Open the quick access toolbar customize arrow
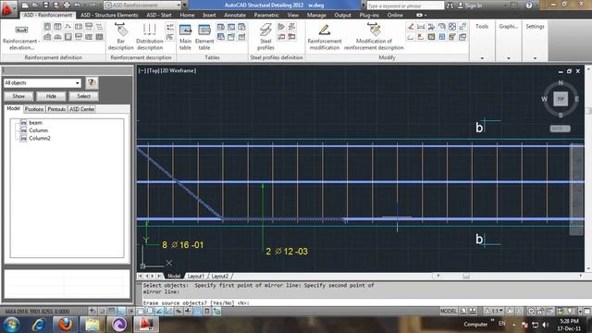The image size is (592, 333). click(x=185, y=6)
